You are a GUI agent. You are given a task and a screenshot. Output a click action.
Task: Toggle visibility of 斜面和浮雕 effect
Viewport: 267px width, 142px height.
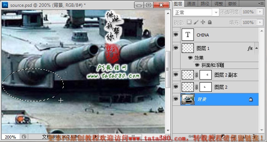[x=197, y=65]
